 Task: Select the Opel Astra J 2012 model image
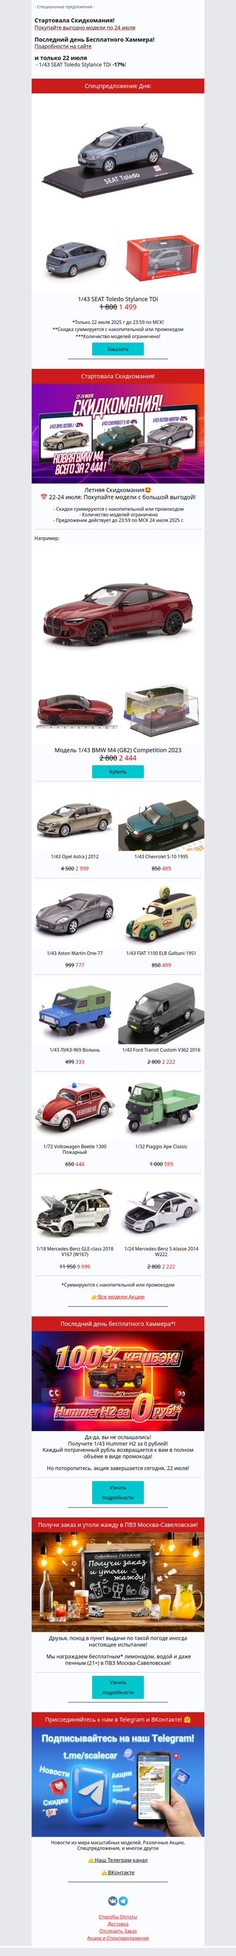click(75, 823)
